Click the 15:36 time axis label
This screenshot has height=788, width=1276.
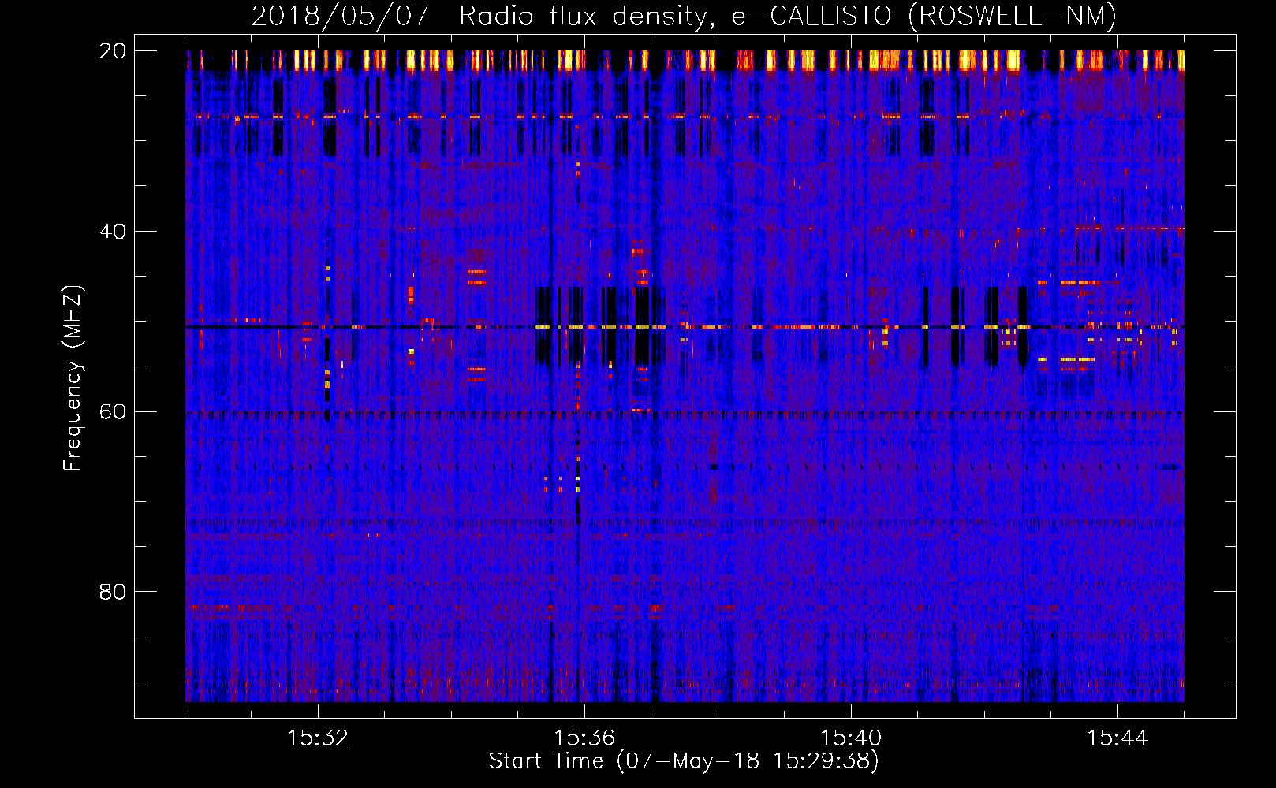coord(584,738)
